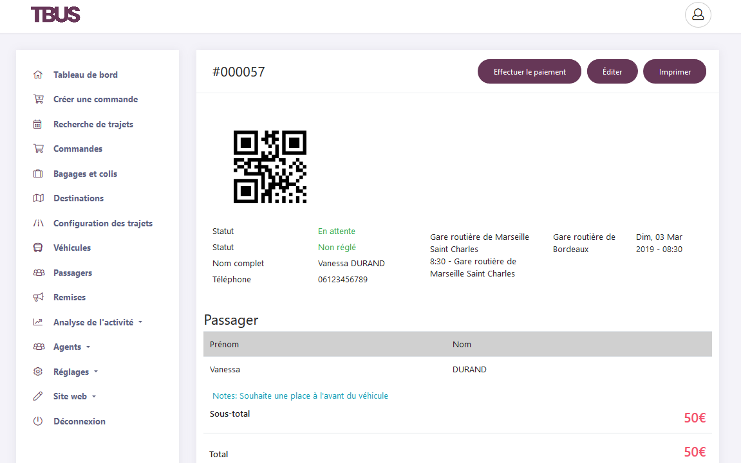Click the megaphone icon beside Remises

tap(38, 297)
